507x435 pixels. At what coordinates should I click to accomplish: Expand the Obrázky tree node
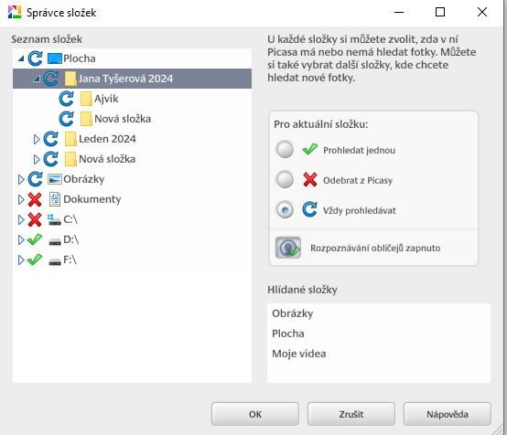pos(21,179)
